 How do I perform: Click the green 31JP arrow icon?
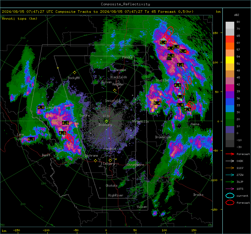pyautogui.click(x=230, y=182)
